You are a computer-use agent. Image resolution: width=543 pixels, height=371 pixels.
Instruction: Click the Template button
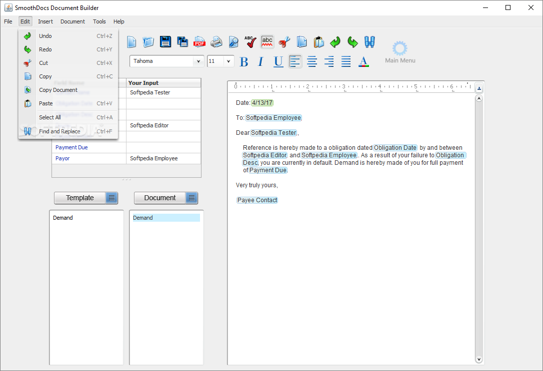79,198
